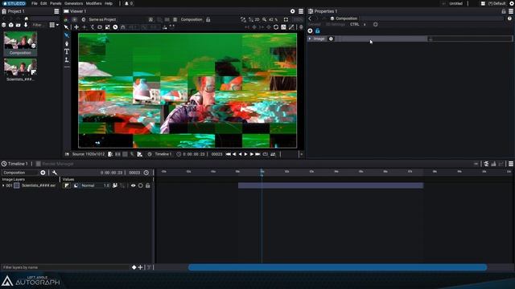Click the viewer refresh cycle icon
515x289 pixels.
[x=276, y=27]
